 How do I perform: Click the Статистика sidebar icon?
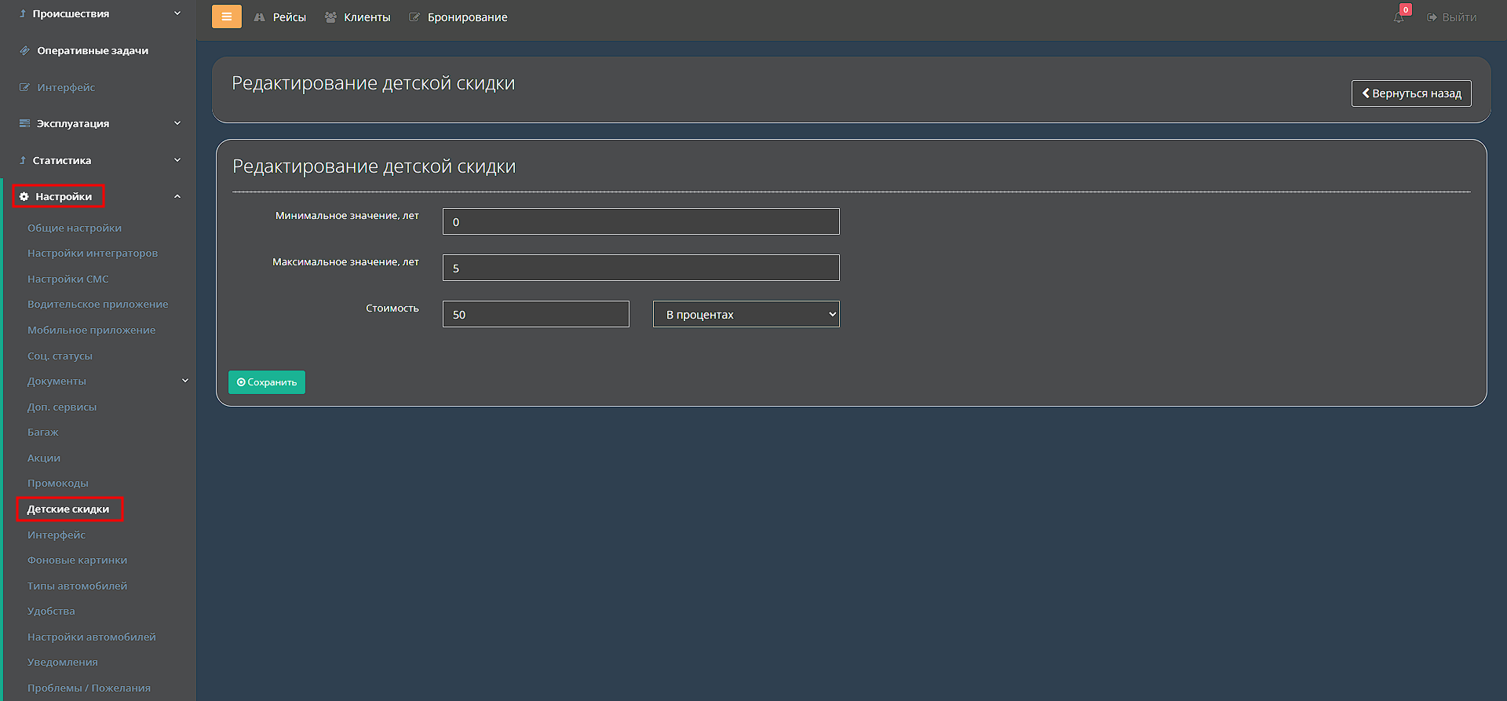23,160
